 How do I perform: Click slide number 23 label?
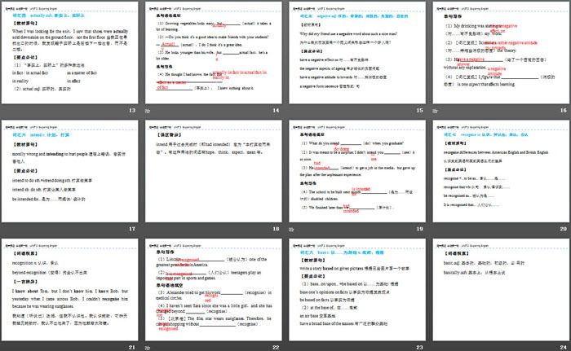(x=419, y=348)
